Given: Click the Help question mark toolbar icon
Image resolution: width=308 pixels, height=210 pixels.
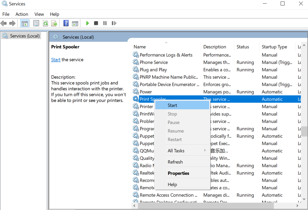Looking at the screenshot, I should [x=66, y=23].
